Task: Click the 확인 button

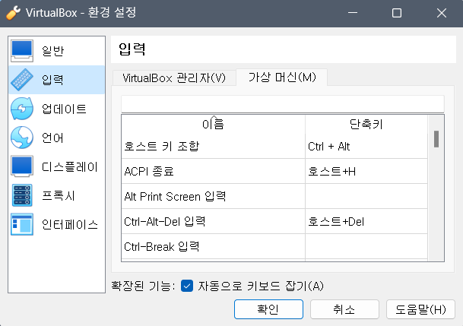Action: tap(268, 309)
